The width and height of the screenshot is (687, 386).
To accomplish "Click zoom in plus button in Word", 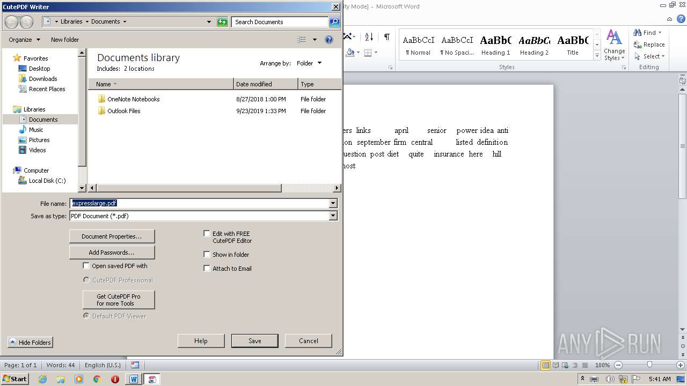I will [680, 365].
